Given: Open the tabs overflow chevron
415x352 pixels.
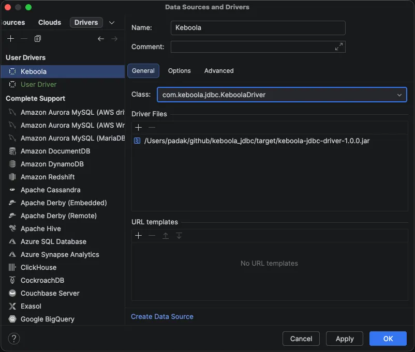Looking at the screenshot, I should click(112, 23).
